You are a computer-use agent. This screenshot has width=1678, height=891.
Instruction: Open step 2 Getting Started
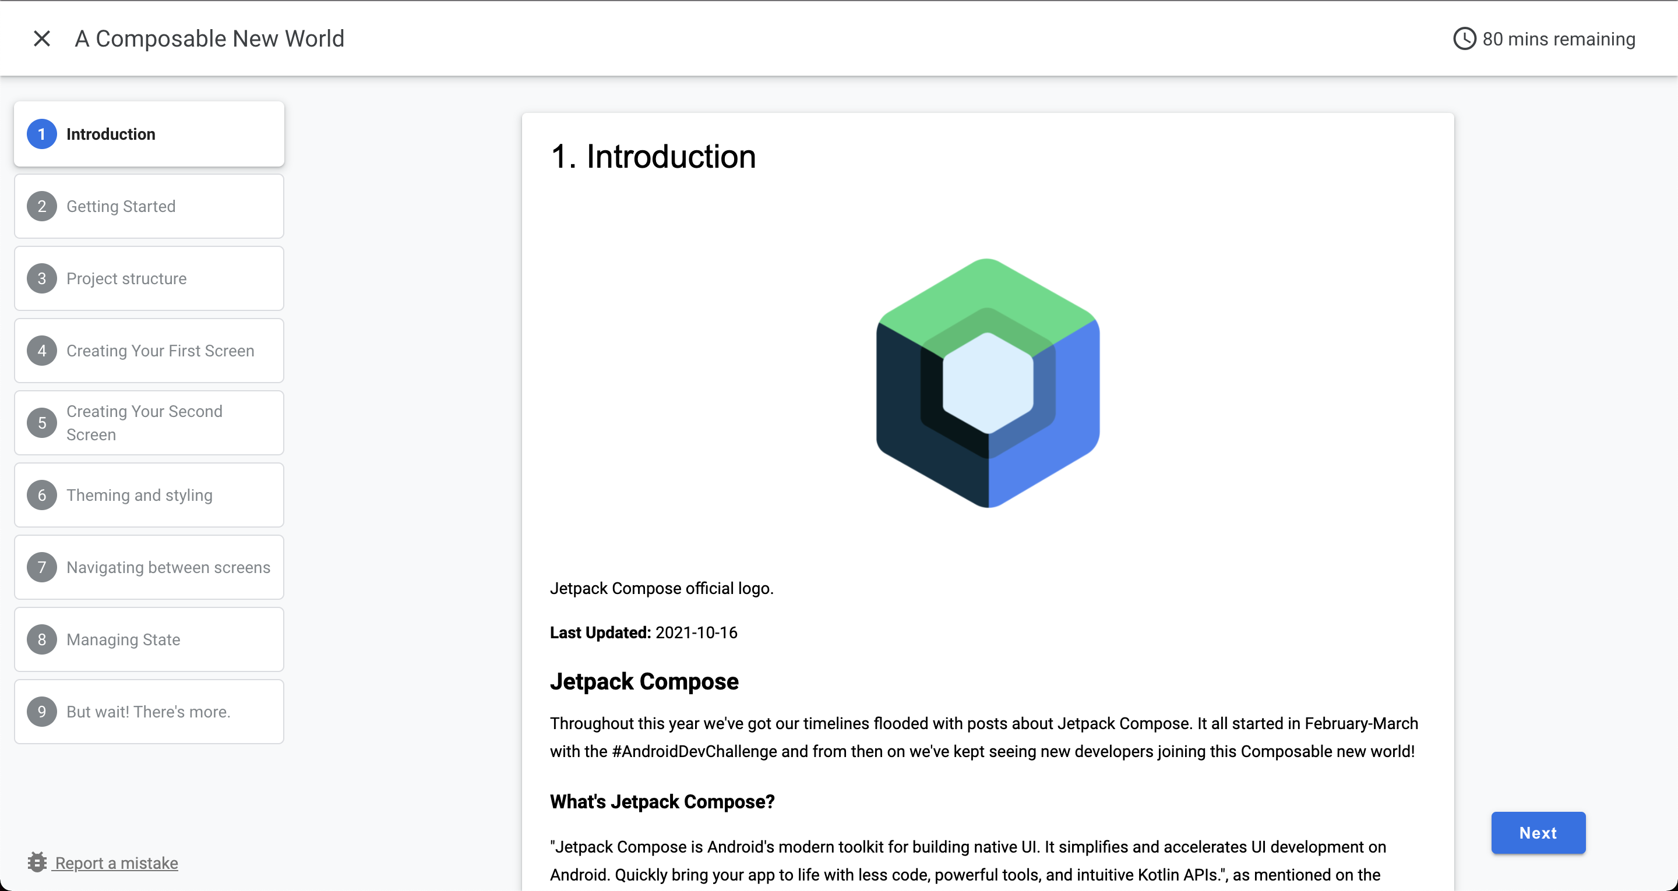click(149, 207)
